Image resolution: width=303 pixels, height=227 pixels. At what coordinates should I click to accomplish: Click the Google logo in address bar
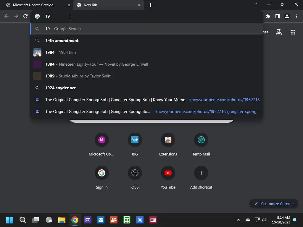37,17
